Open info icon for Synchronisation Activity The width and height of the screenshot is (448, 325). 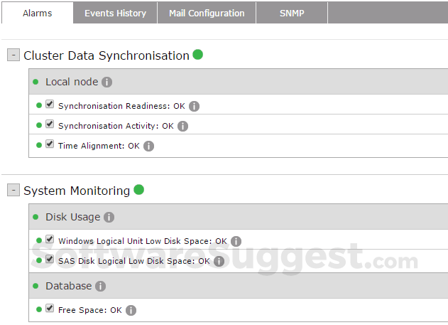point(182,126)
